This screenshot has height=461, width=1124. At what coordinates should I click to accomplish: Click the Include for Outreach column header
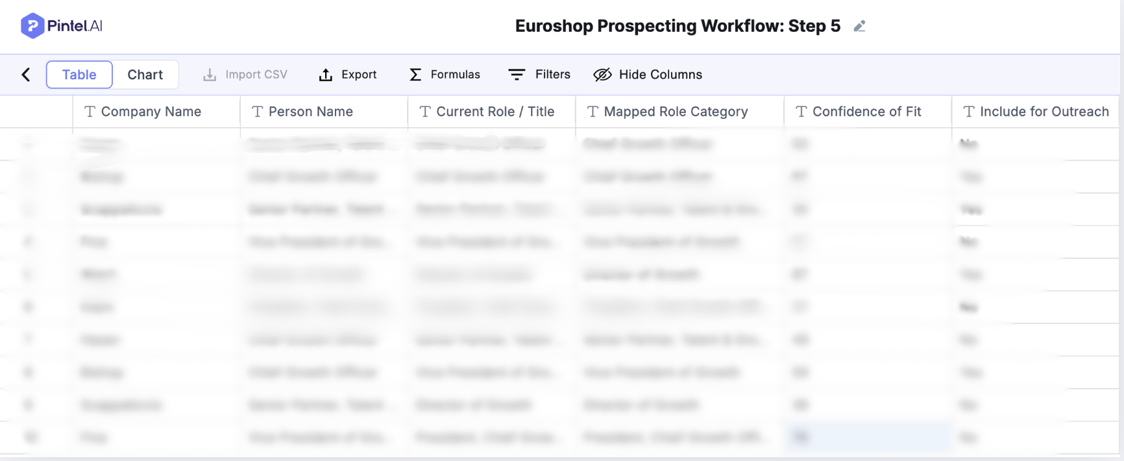tap(1044, 112)
